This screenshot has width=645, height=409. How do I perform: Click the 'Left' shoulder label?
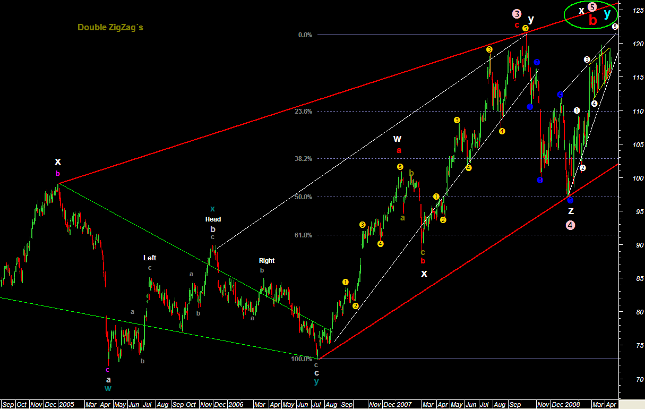[150, 258]
